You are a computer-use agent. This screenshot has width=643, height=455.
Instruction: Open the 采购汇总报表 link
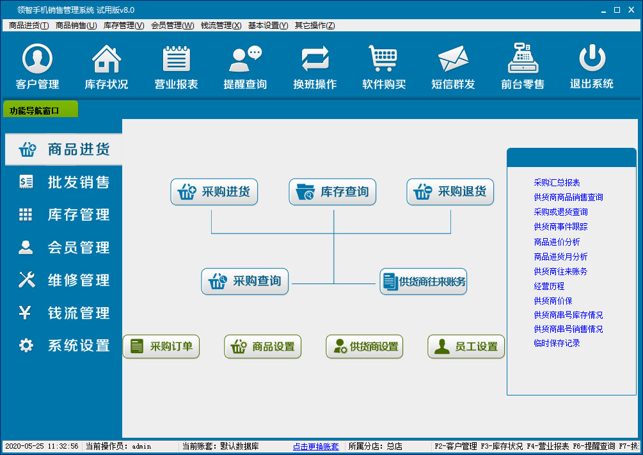click(x=557, y=183)
